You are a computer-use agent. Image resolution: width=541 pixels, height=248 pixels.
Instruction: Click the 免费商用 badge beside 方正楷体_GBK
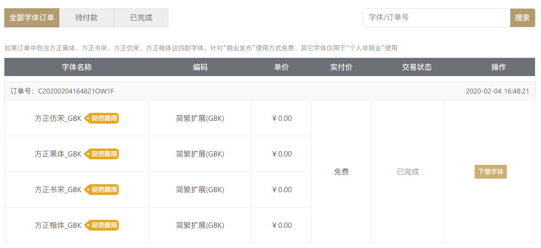(x=102, y=225)
